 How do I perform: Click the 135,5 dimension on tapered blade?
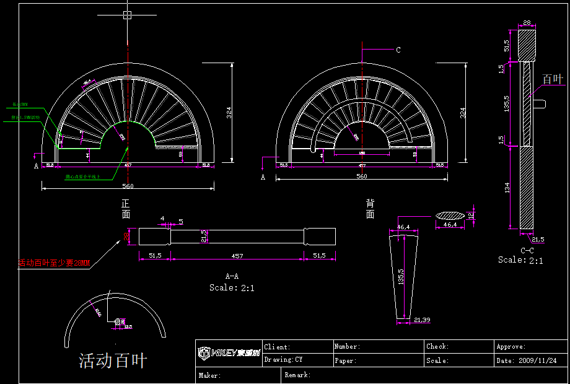[x=401, y=276]
